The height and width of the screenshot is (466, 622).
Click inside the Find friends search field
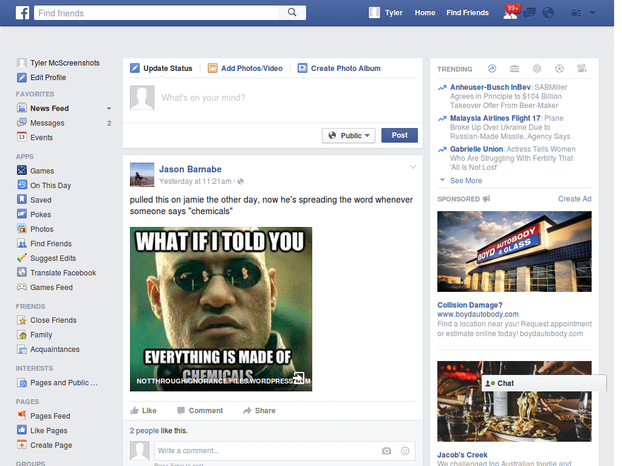tap(156, 13)
